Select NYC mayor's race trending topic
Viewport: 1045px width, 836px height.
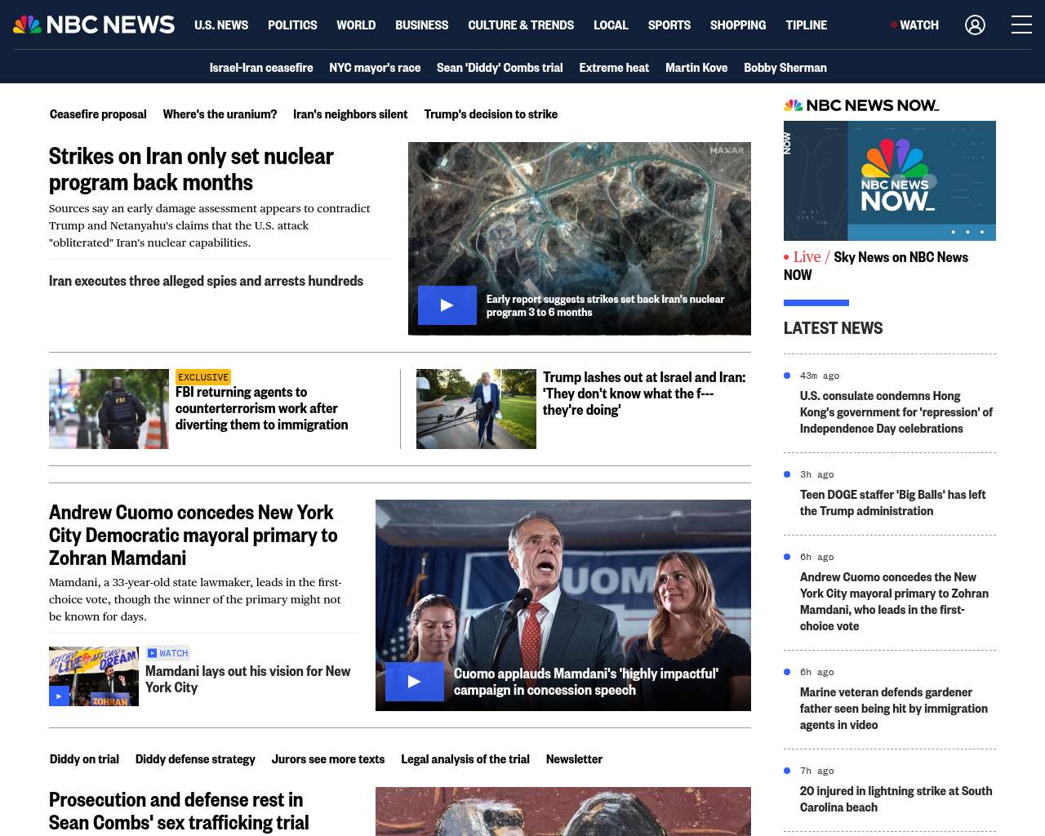pyautogui.click(x=375, y=68)
